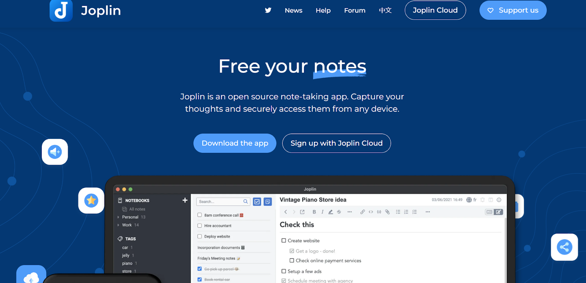Switch to the rich text editor toggle
Image resolution: width=586 pixels, height=283 pixels.
pyautogui.click(x=498, y=212)
